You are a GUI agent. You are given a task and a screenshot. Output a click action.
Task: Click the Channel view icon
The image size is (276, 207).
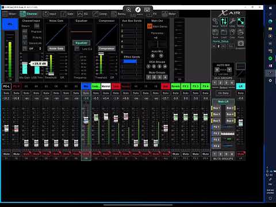pos(23,14)
